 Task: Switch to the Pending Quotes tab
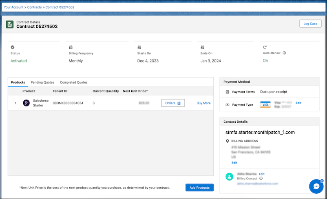pyautogui.click(x=42, y=82)
